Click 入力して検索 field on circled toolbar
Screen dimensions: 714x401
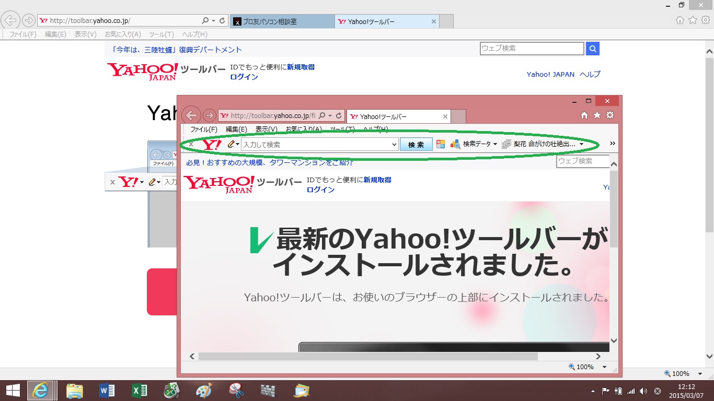coord(316,145)
